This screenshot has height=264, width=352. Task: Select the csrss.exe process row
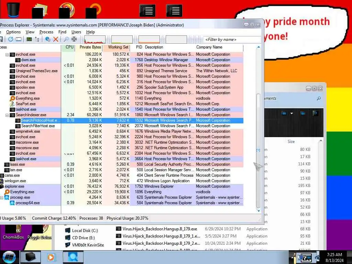coord(121,175)
